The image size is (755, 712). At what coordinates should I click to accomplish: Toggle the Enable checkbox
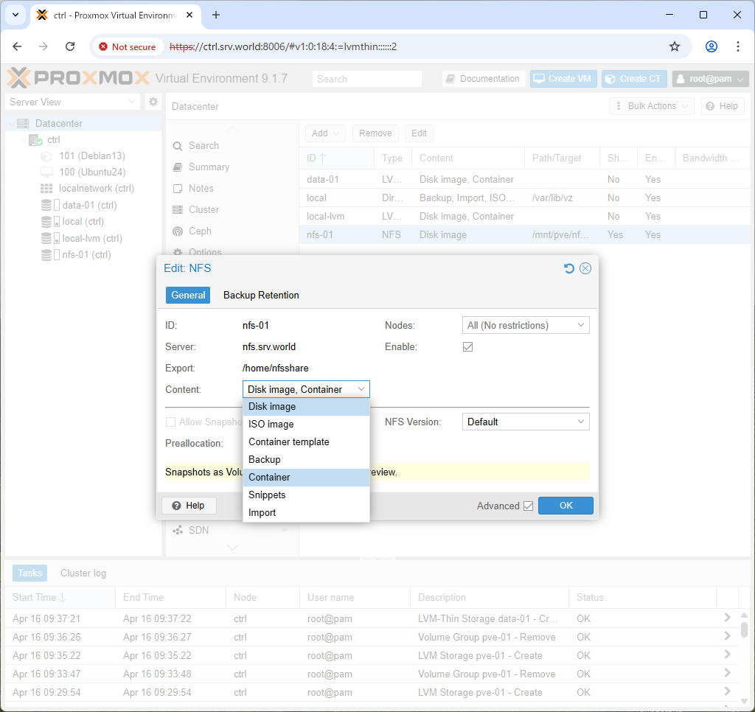[467, 347]
